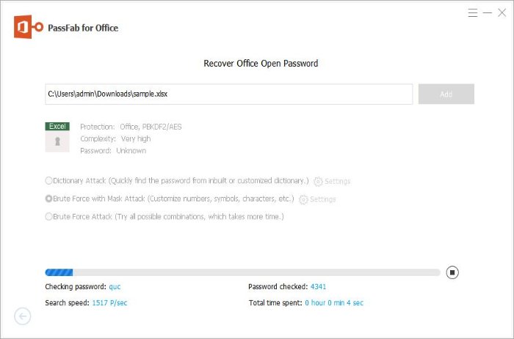Close the PassFab for Office window

502,12
